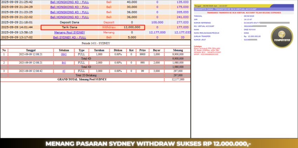
Task: Open the Menang Pool SYDNEY link
Action: coord(69,32)
